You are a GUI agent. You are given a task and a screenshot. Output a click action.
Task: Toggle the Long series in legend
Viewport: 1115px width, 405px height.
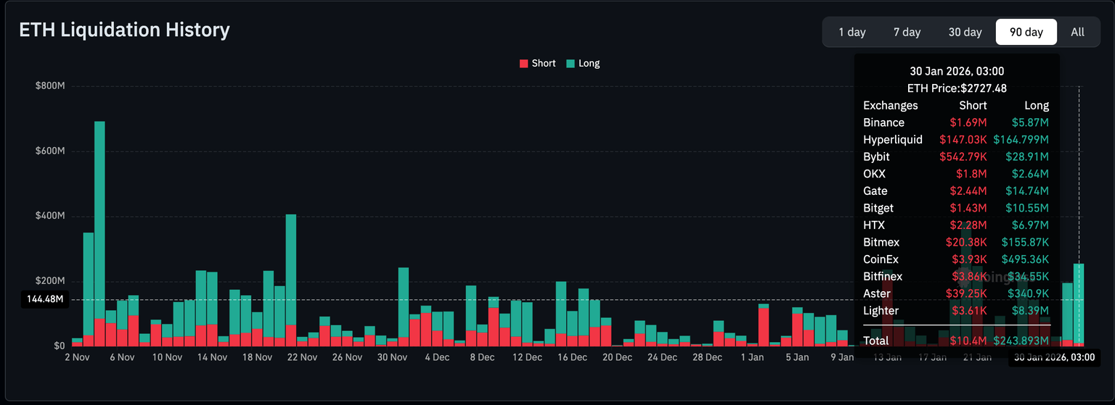[589, 63]
